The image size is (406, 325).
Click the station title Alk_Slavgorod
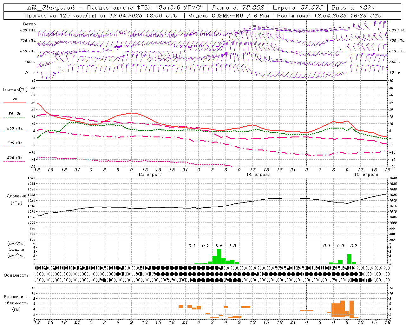(51, 8)
